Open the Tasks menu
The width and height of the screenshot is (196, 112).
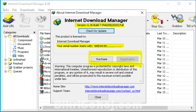[x=6, y=10]
